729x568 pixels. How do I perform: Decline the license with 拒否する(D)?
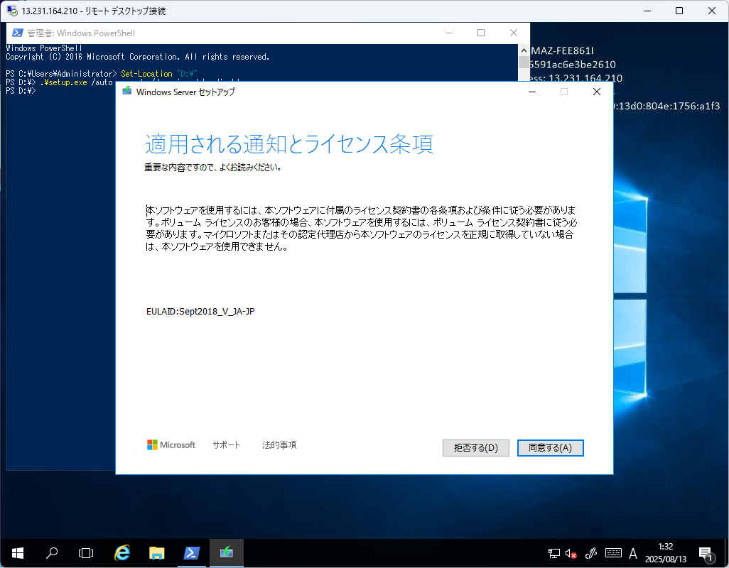pos(475,448)
